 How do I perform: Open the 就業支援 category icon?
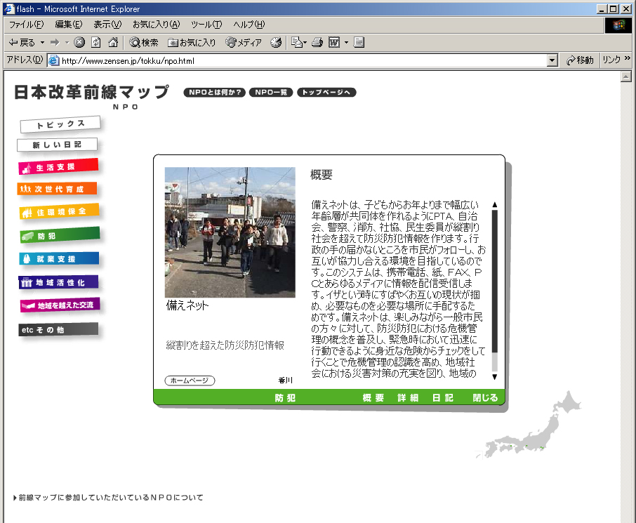[x=58, y=258]
